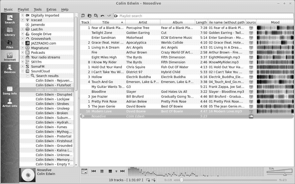Click the Mood column header
This screenshot has width=295, height=184.
click(x=275, y=22)
